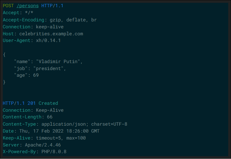Image resolution: width=231 pixels, height=159 pixels.
Task: Click the POST method keyword
Action: tap(8, 6)
